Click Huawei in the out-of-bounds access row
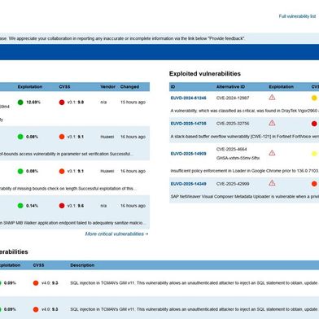This screenshot has width=319, height=319. pyautogui.click(x=107, y=137)
